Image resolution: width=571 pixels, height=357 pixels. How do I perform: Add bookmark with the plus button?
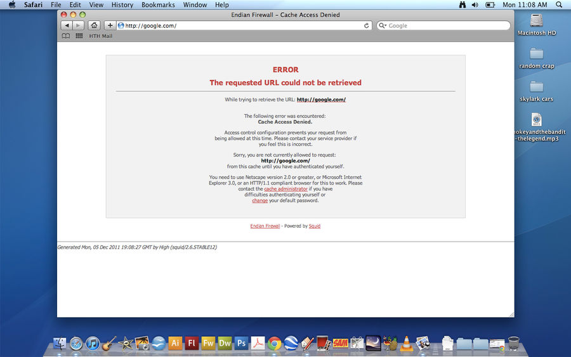tap(110, 25)
